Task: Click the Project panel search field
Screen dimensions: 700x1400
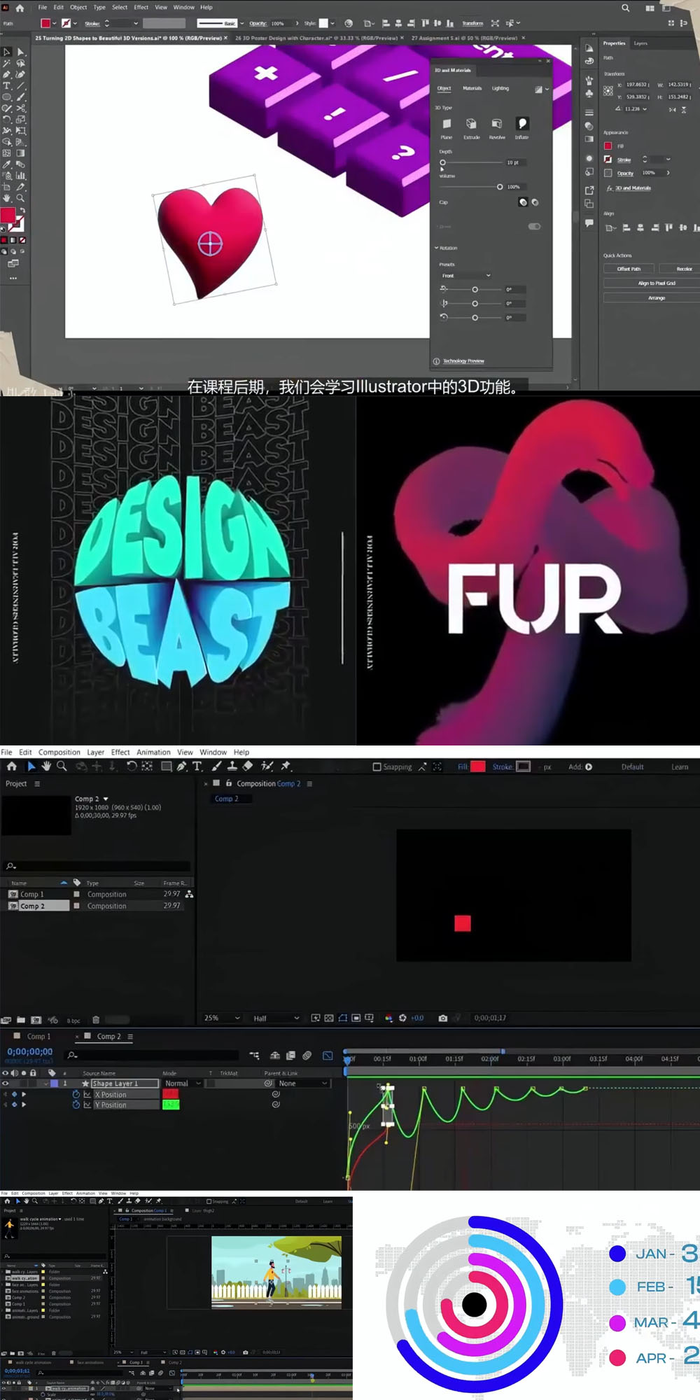Action: coord(97,866)
